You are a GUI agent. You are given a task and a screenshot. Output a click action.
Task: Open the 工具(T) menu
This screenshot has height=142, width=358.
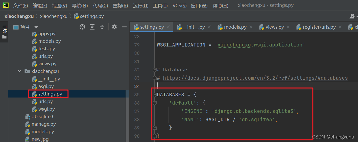pos(160,6)
